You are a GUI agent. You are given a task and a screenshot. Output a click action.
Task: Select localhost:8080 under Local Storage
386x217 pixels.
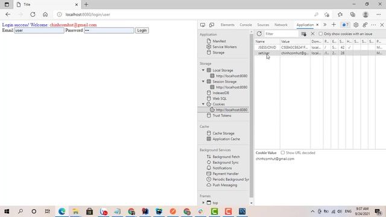tap(232, 76)
